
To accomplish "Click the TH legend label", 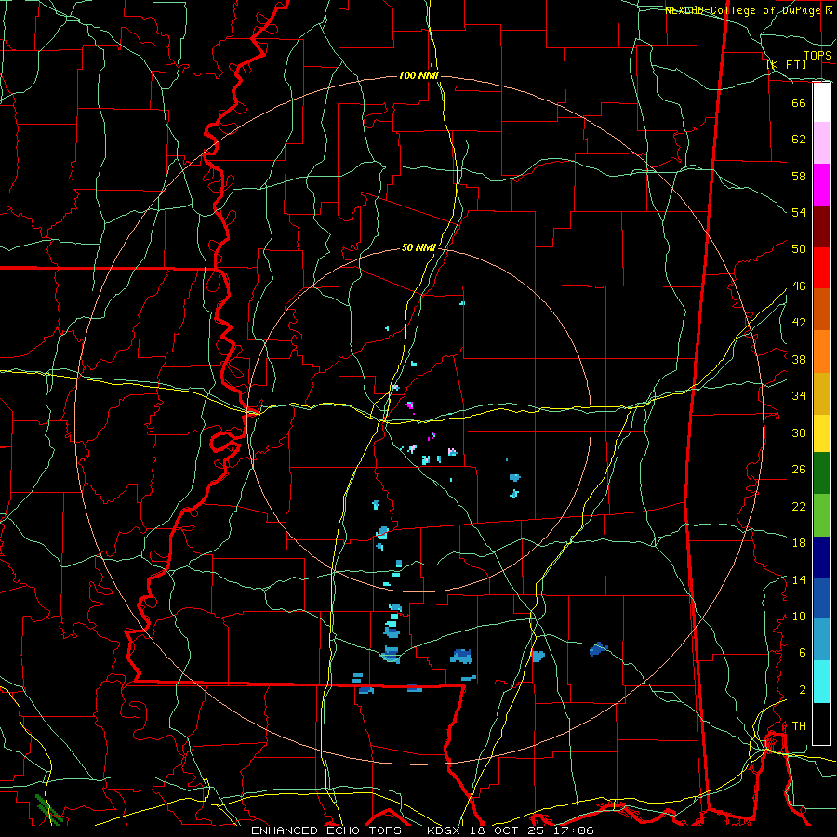I will [x=799, y=726].
